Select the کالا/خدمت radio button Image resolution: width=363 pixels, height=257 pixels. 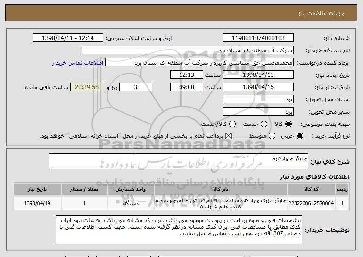pyautogui.click(x=232, y=124)
